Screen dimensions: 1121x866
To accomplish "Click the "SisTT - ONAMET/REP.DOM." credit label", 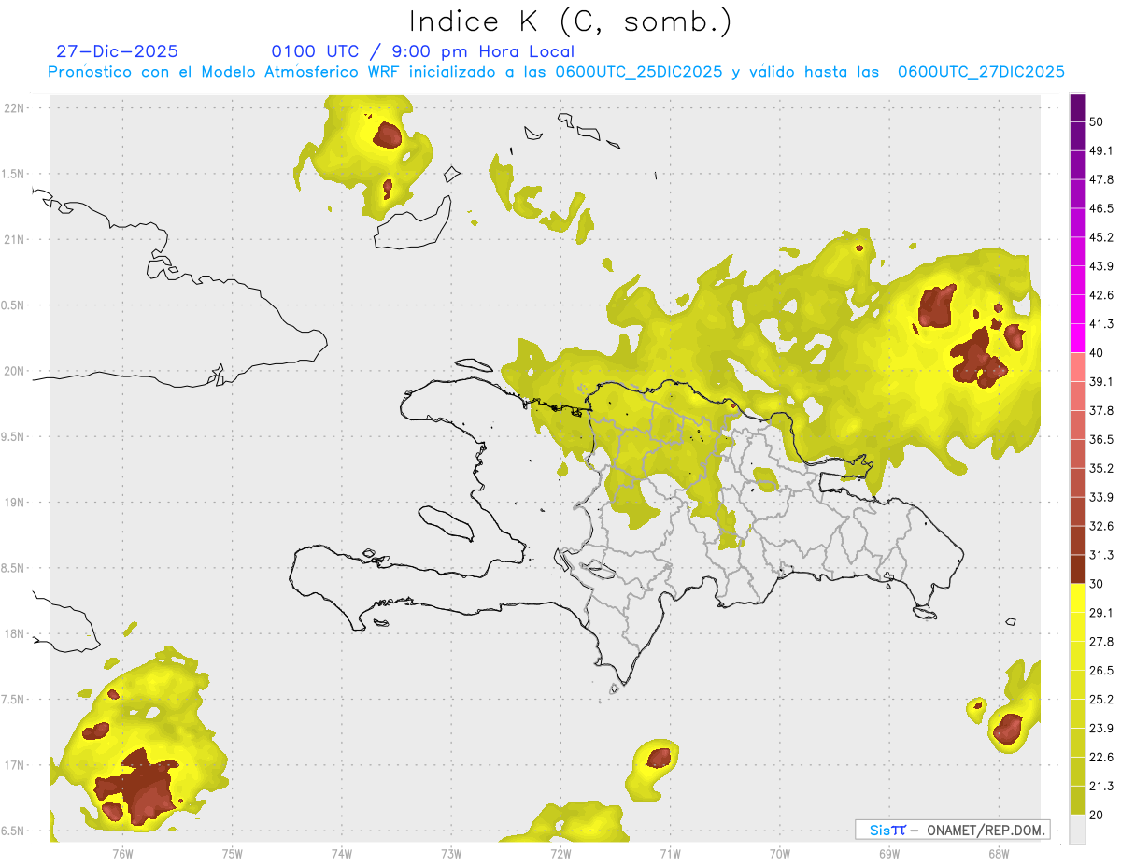I will [952, 830].
